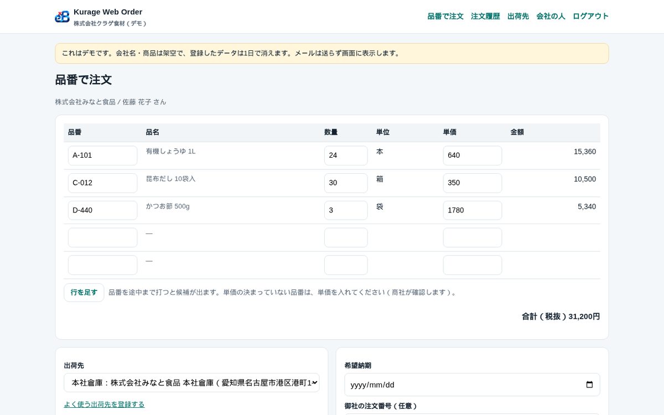Follow the よく使う出荷先を登録する link
Image resolution: width=664 pixels, height=415 pixels.
[x=104, y=404]
